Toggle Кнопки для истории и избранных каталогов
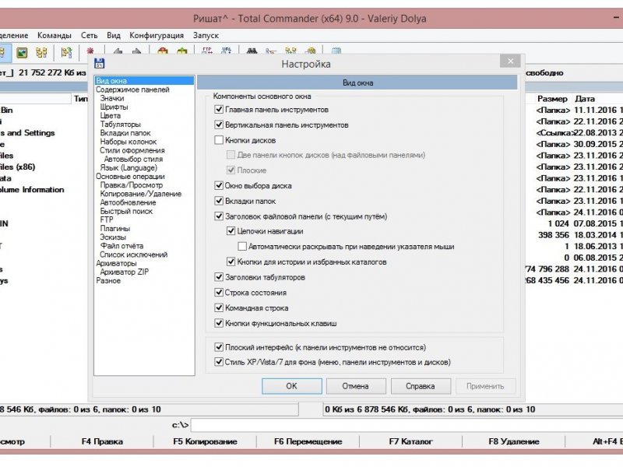Image resolution: width=623 pixels, height=467 pixels. [x=231, y=262]
